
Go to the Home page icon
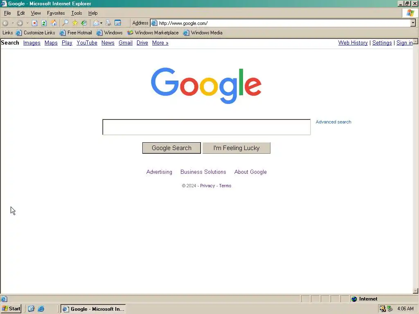54,23
